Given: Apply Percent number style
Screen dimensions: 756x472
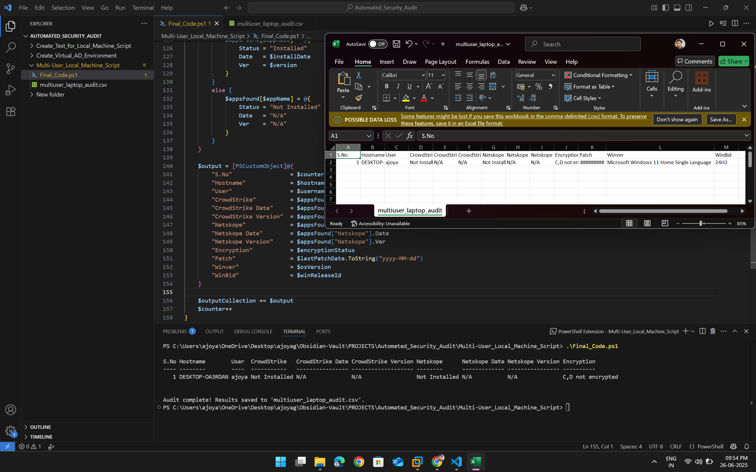Looking at the screenshot, I should pyautogui.click(x=539, y=86).
